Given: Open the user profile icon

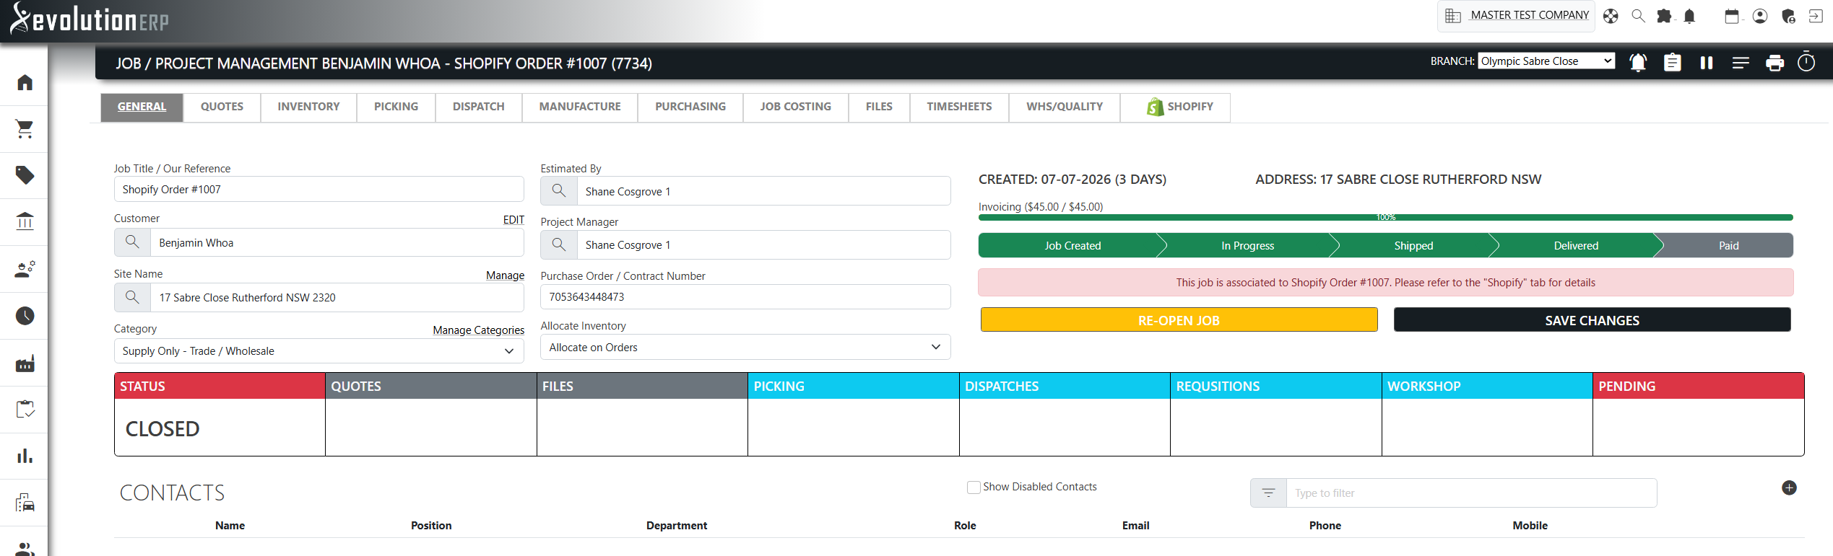Looking at the screenshot, I should (1760, 16).
